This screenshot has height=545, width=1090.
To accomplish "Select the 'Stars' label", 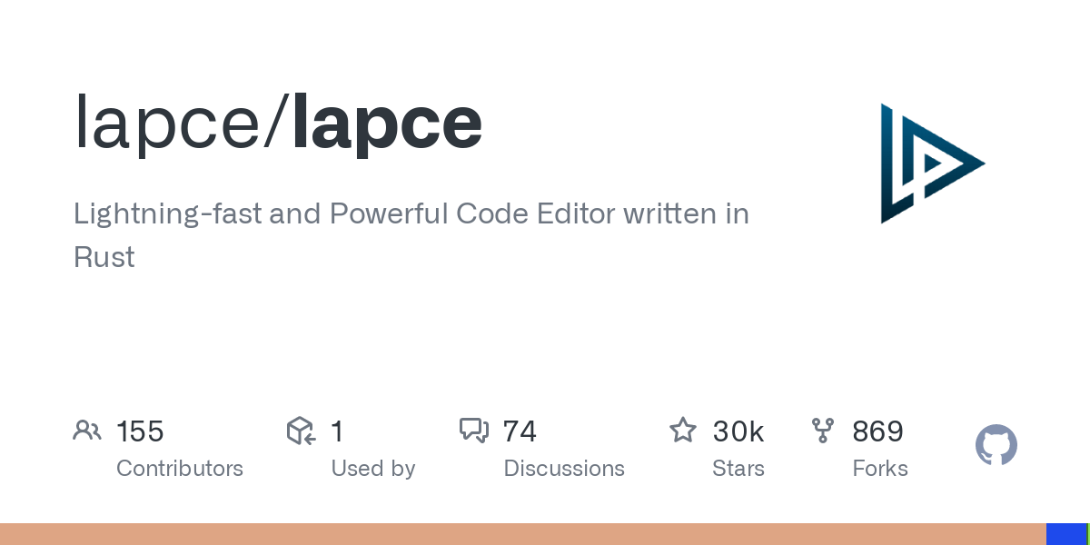I will 738,469.
